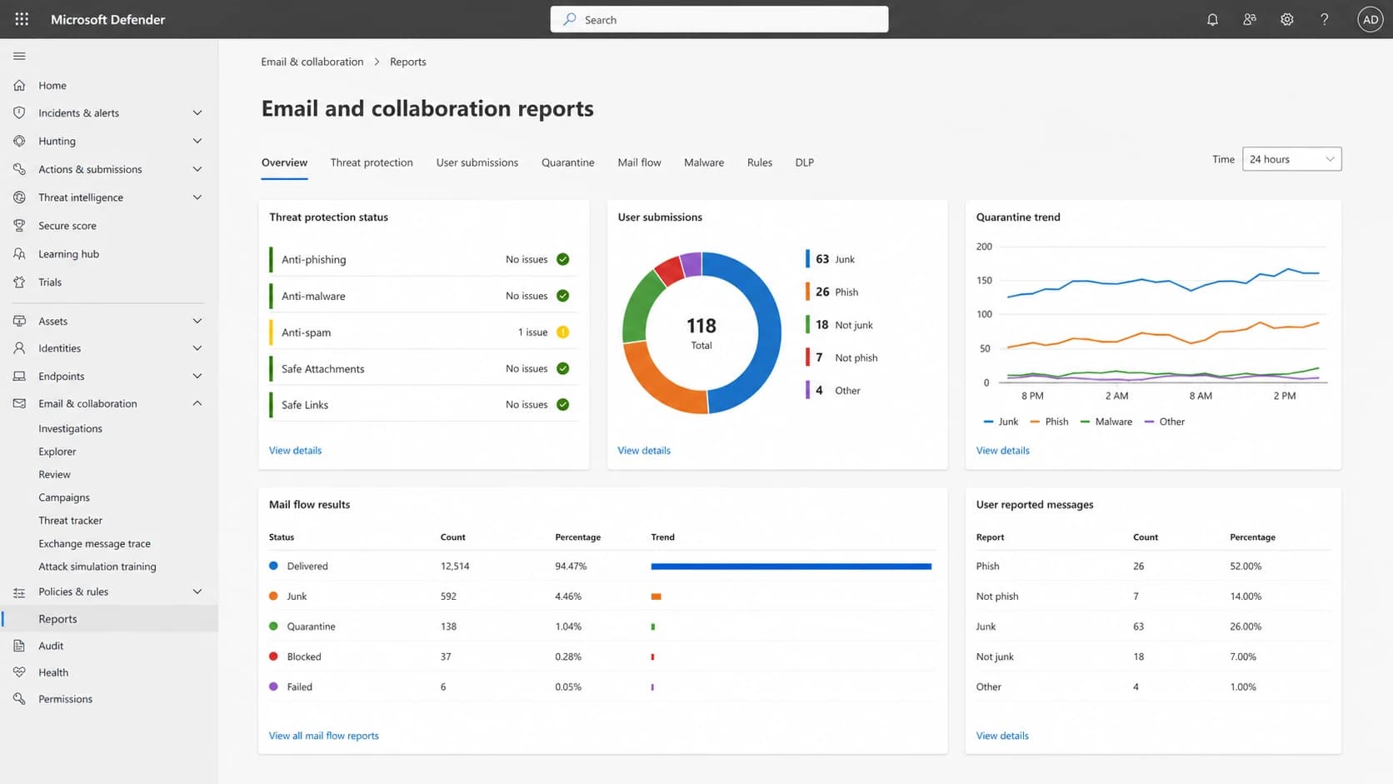Expand the Actions & submissions chevron
Viewport: 1393px width, 784px height.
(197, 169)
